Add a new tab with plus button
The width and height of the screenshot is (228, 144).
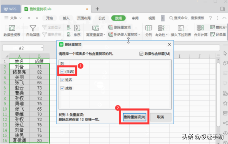tap(97, 9)
